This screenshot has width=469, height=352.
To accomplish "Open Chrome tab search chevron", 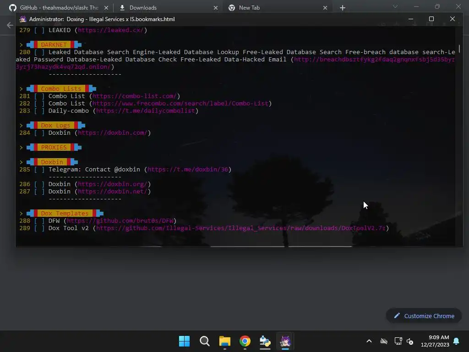I will tap(395, 6).
